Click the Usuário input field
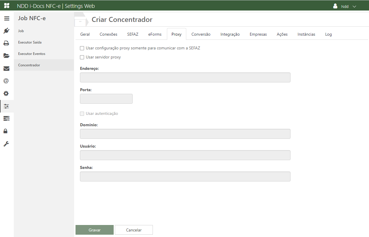The height and width of the screenshot is (237, 369). pos(185,155)
